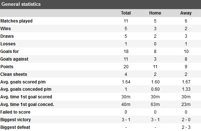Click Biggest victory total score 3 - 1

click(x=126, y=120)
